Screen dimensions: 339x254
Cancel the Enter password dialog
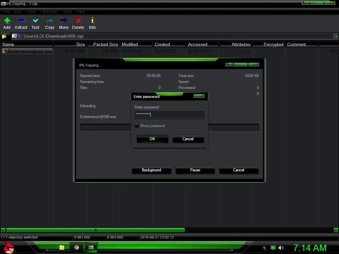[188, 139]
